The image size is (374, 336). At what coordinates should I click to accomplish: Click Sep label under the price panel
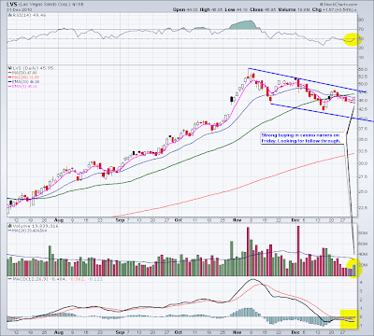pyautogui.click(x=120, y=220)
